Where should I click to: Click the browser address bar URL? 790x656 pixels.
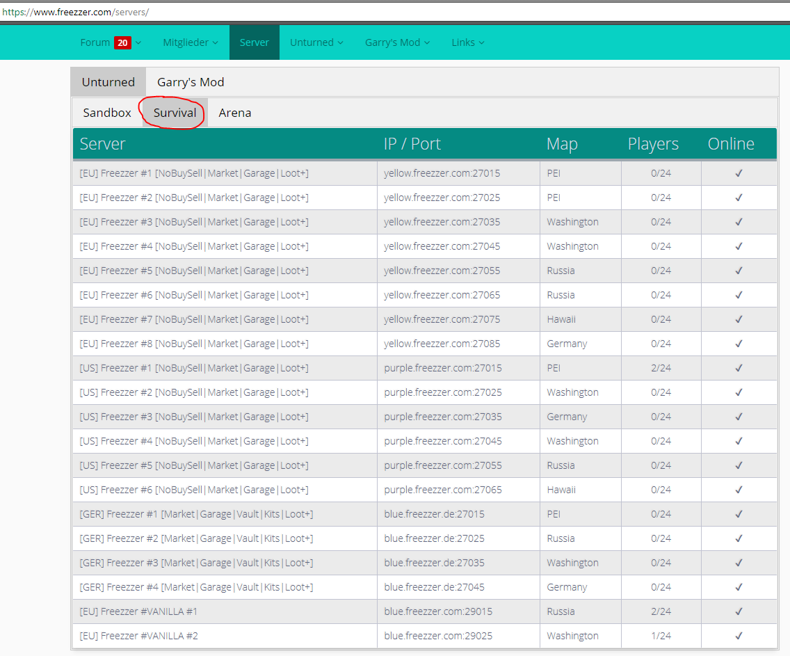click(x=75, y=13)
